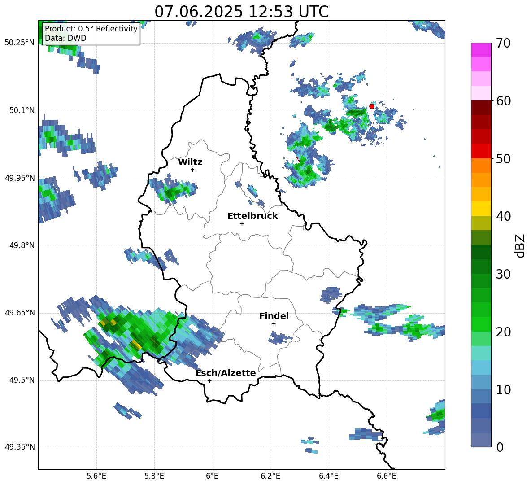The width and height of the screenshot is (531, 485).
Task: Click the 5.8°E longitude label
Action: [154, 476]
